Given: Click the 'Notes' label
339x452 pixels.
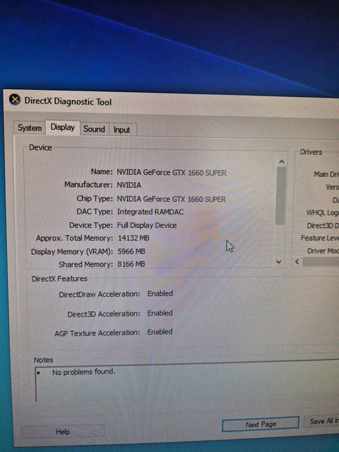Looking at the screenshot, I should pos(43,360).
